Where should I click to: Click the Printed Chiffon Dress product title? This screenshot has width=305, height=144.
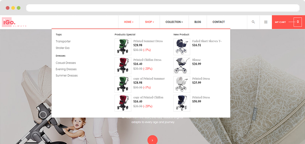coord(147,60)
